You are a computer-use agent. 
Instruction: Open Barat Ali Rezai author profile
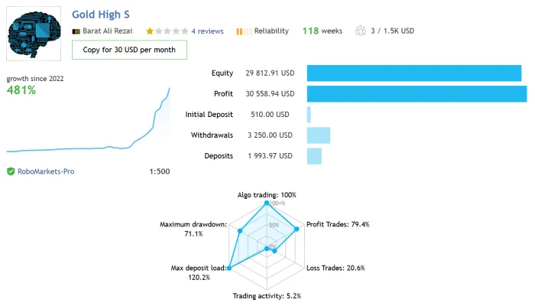pos(108,31)
